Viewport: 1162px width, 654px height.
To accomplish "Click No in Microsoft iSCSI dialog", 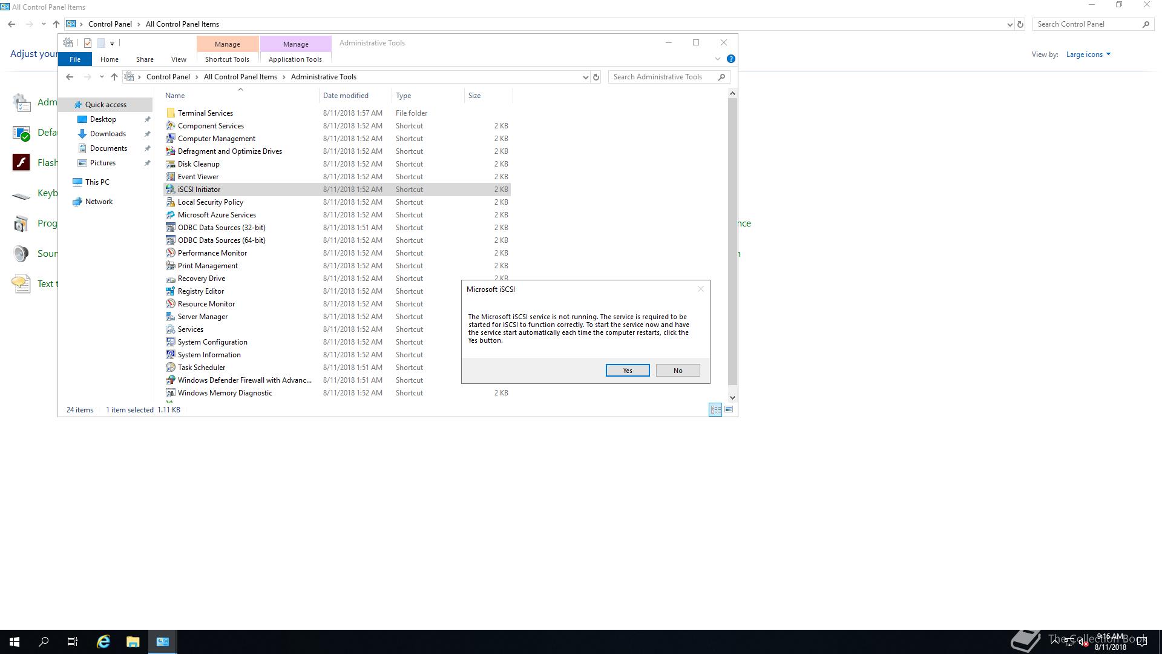I will pyautogui.click(x=678, y=371).
